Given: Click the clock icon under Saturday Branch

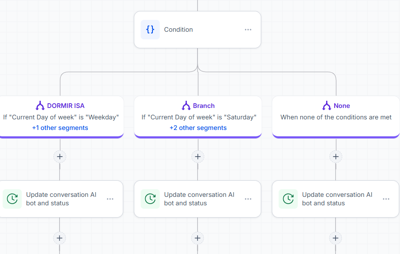Looking at the screenshot, I should click(x=150, y=199).
